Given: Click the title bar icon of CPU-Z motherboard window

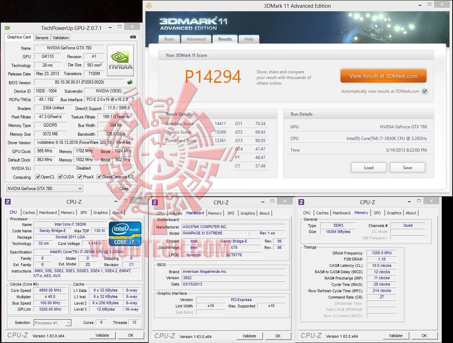Looking at the screenshot, I should pyautogui.click(x=155, y=202).
